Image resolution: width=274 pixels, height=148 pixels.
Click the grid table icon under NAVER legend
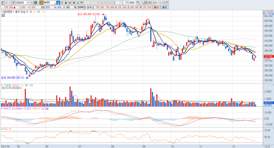3,15
